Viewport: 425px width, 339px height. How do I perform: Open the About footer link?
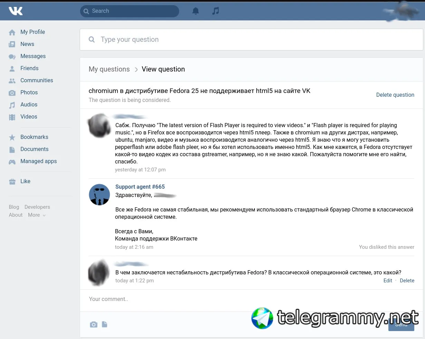(16, 215)
